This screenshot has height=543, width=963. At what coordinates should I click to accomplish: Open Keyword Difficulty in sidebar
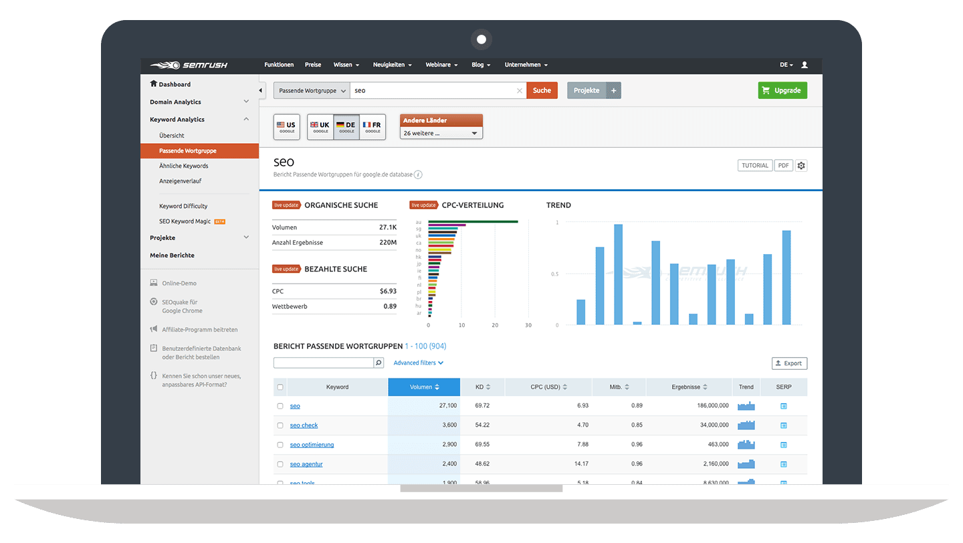point(183,206)
